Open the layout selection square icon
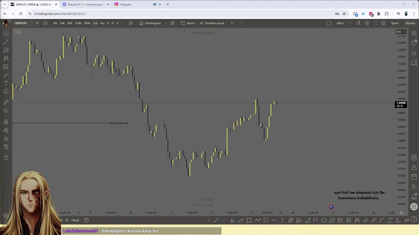The width and height of the screenshot is (419, 235). click(x=329, y=23)
